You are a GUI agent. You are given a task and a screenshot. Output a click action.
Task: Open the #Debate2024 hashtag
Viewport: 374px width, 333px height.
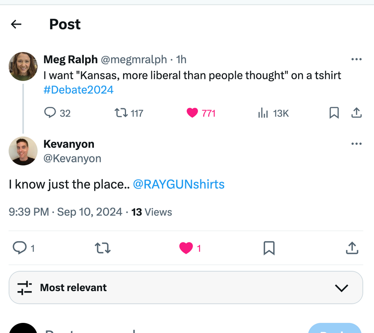(79, 90)
